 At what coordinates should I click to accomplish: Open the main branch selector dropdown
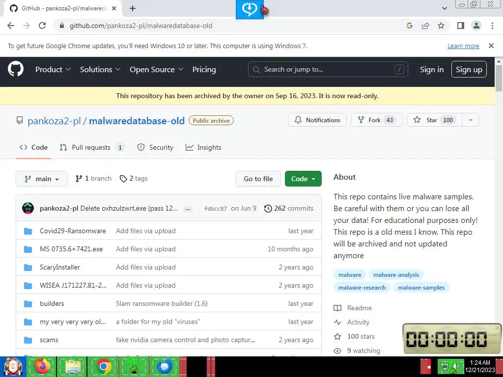point(41,179)
